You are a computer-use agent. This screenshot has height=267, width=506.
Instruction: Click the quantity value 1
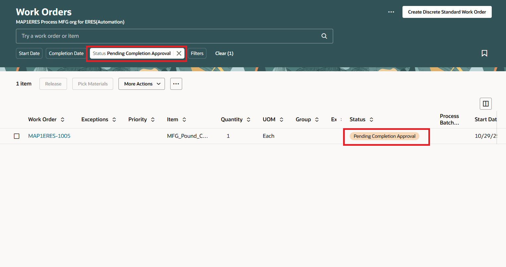tap(228, 136)
